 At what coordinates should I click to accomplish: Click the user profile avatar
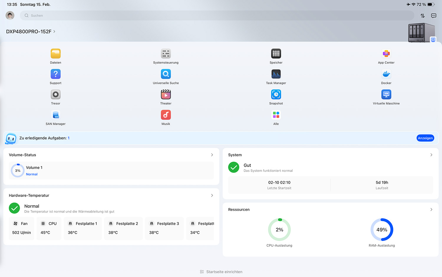point(10,15)
